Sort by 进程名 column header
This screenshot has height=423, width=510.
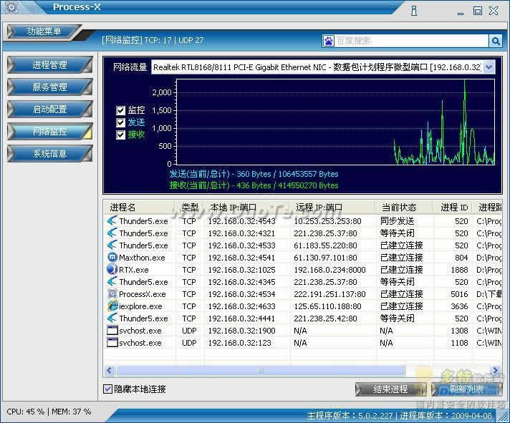[x=139, y=208]
